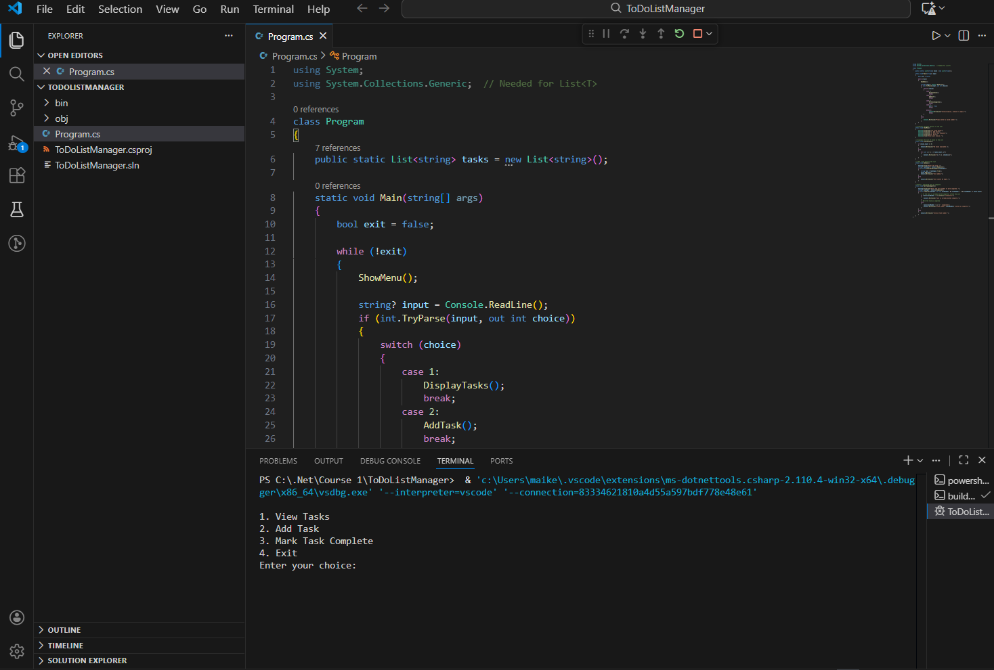The width and height of the screenshot is (994, 670).
Task: Collapse the TODOLISTMANAGER folder tree
Action: point(42,87)
